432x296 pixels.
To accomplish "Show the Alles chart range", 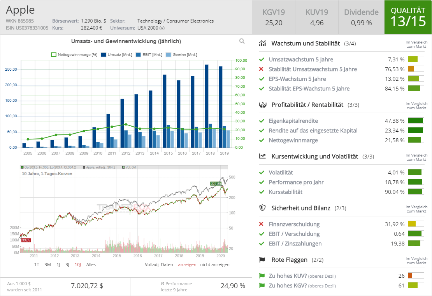I will (x=91, y=265).
